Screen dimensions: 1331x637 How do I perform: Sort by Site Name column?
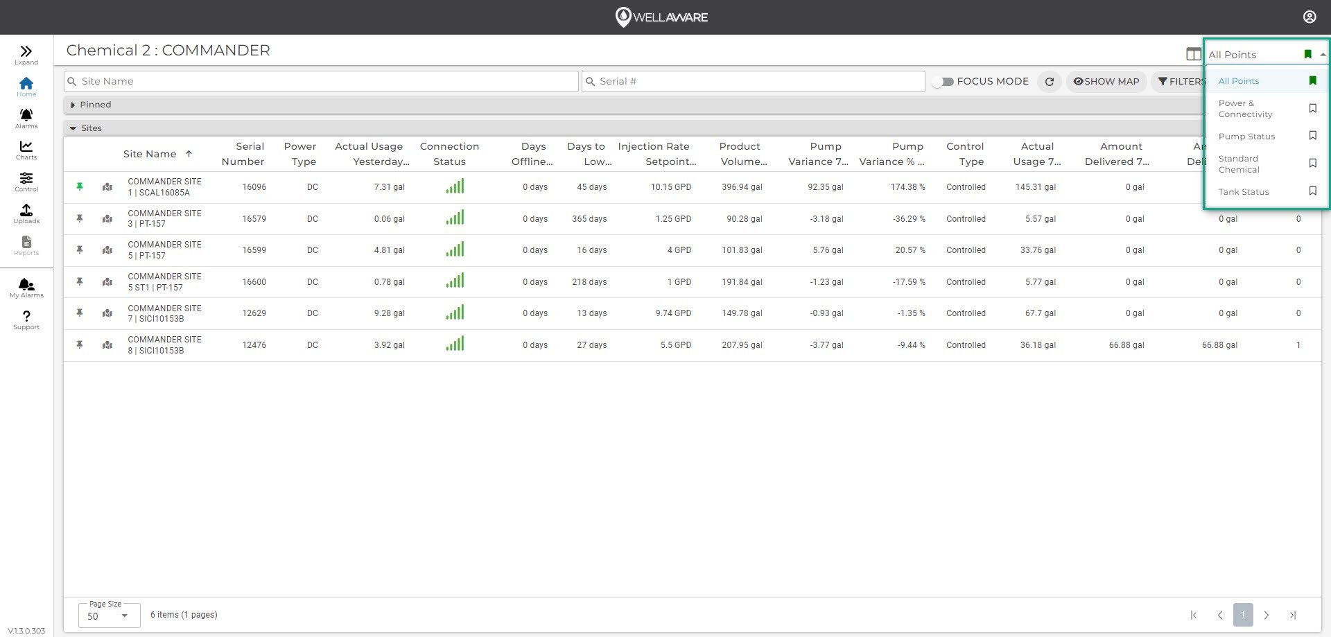150,154
